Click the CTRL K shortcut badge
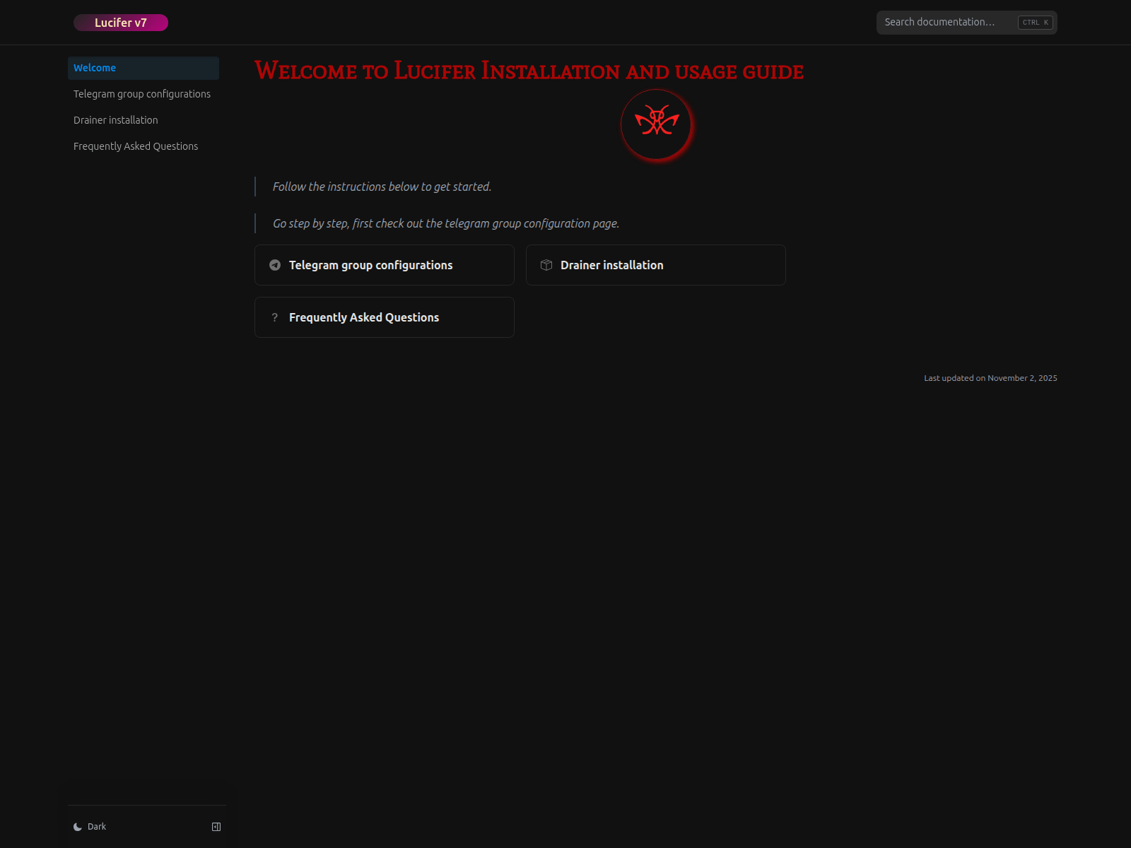 pyautogui.click(x=1036, y=23)
